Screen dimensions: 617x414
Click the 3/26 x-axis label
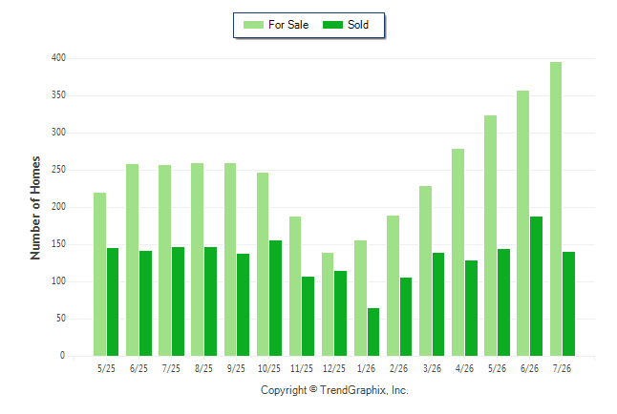(x=432, y=368)
